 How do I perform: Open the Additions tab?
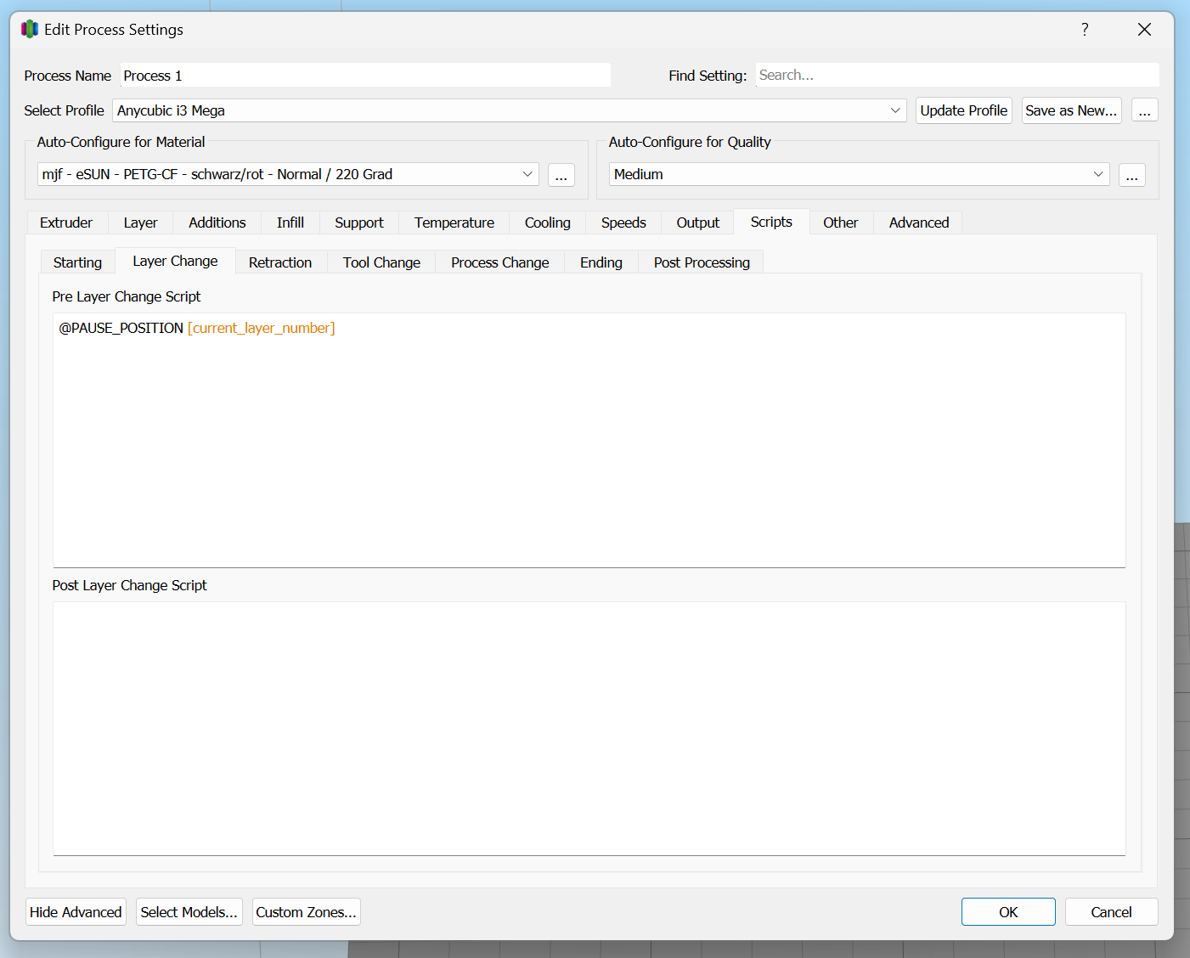(217, 223)
